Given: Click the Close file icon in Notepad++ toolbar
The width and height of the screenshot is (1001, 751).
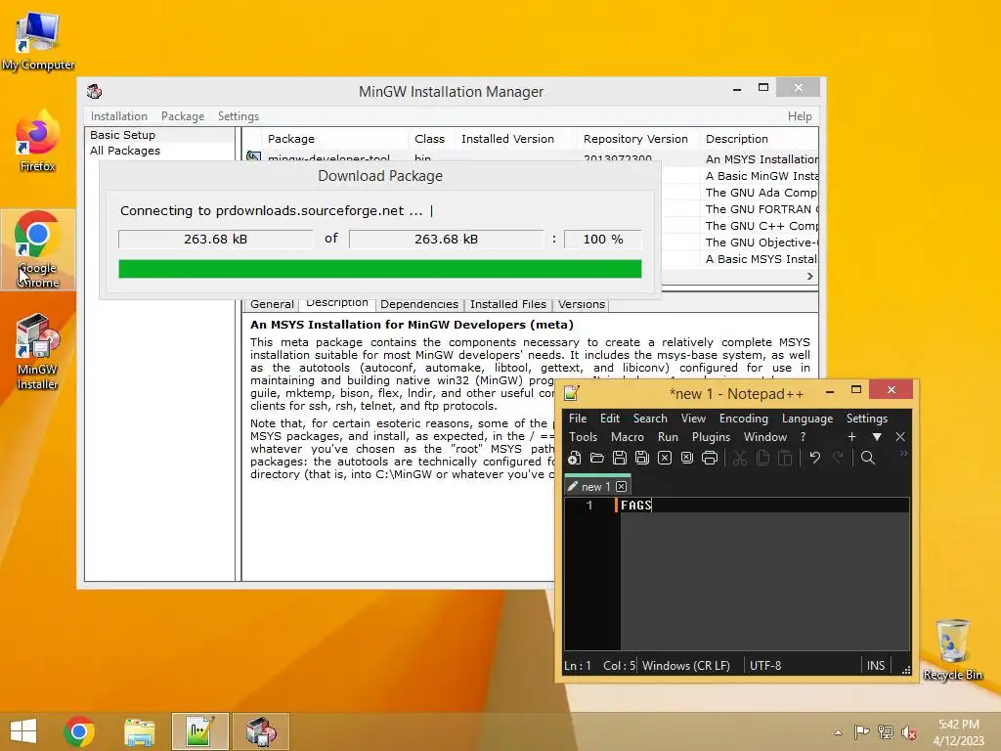Looking at the screenshot, I should [x=665, y=458].
